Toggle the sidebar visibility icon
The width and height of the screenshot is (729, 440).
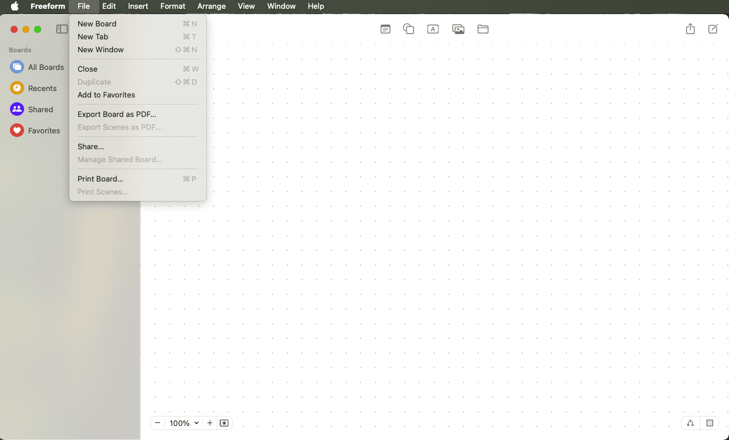(62, 29)
